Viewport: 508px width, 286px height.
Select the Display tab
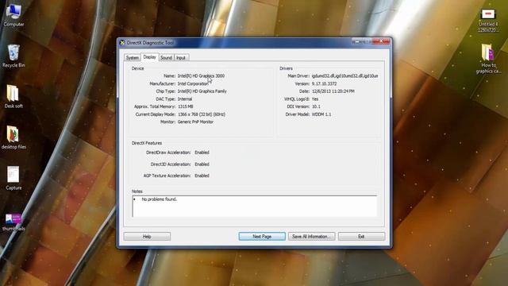click(x=150, y=57)
